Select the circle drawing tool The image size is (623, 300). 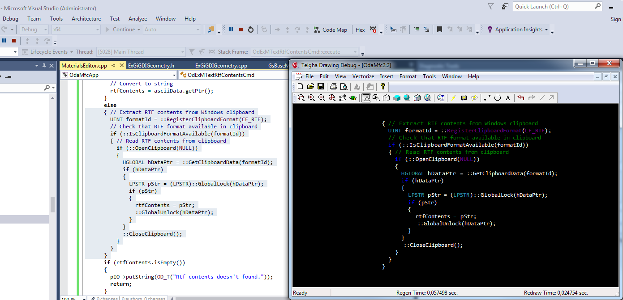click(x=498, y=98)
